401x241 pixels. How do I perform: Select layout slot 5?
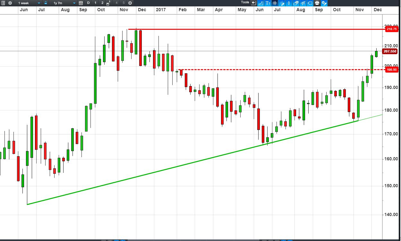click(x=124, y=3)
